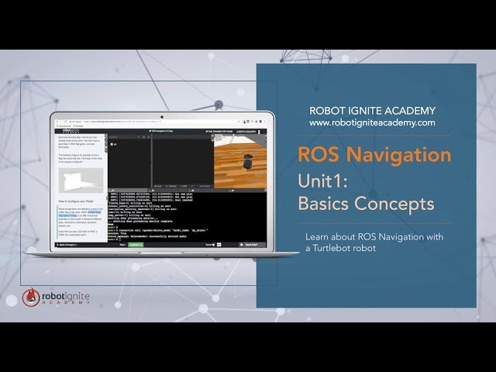
Task: Bookmark the page with the star icon
Action: pyautogui.click(x=239, y=122)
